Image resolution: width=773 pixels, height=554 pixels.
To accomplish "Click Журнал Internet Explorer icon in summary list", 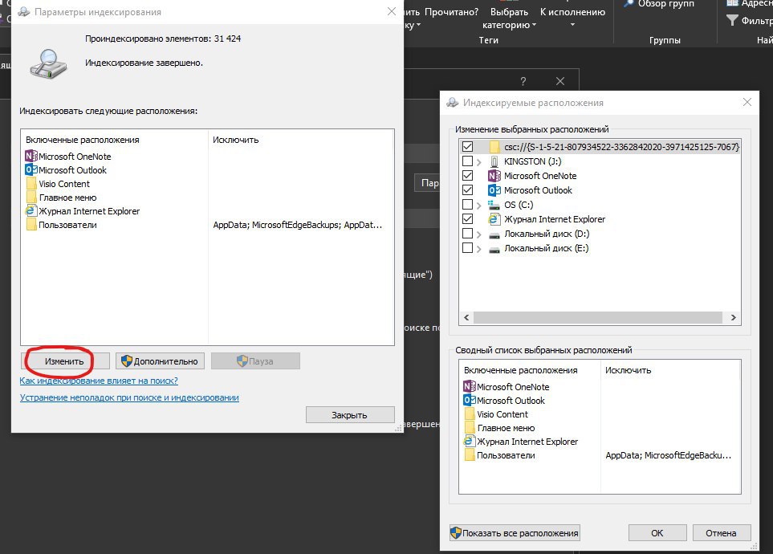I will coord(470,441).
